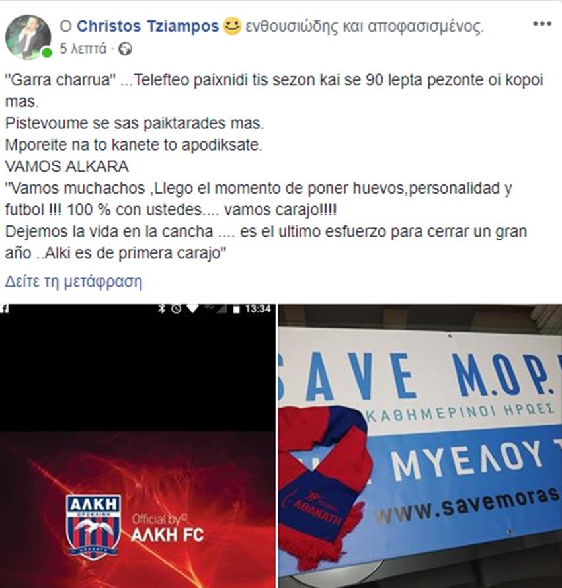The height and width of the screenshot is (588, 562).
Task: Click the '5 λεπτά' post timestamp
Action: coord(83,49)
